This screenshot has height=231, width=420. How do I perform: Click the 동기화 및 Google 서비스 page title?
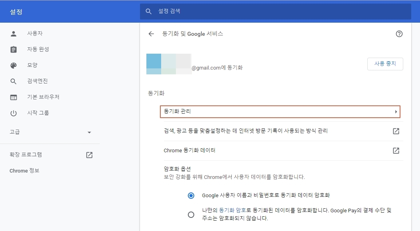(193, 34)
